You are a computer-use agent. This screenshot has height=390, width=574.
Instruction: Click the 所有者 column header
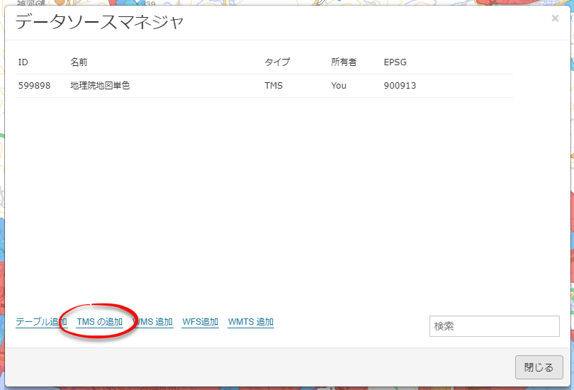pyautogui.click(x=344, y=62)
